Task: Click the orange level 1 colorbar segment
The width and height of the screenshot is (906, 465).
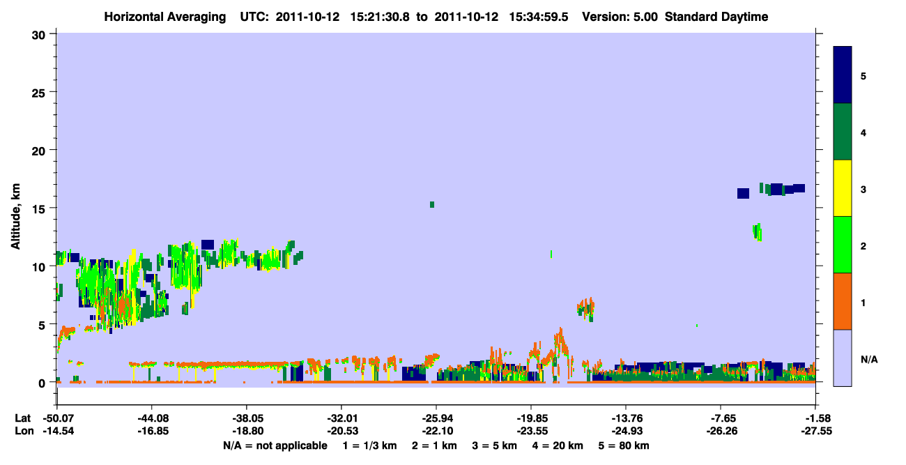Action: pos(843,301)
